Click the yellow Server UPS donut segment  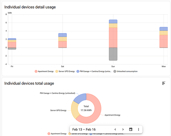tap(74, 110)
